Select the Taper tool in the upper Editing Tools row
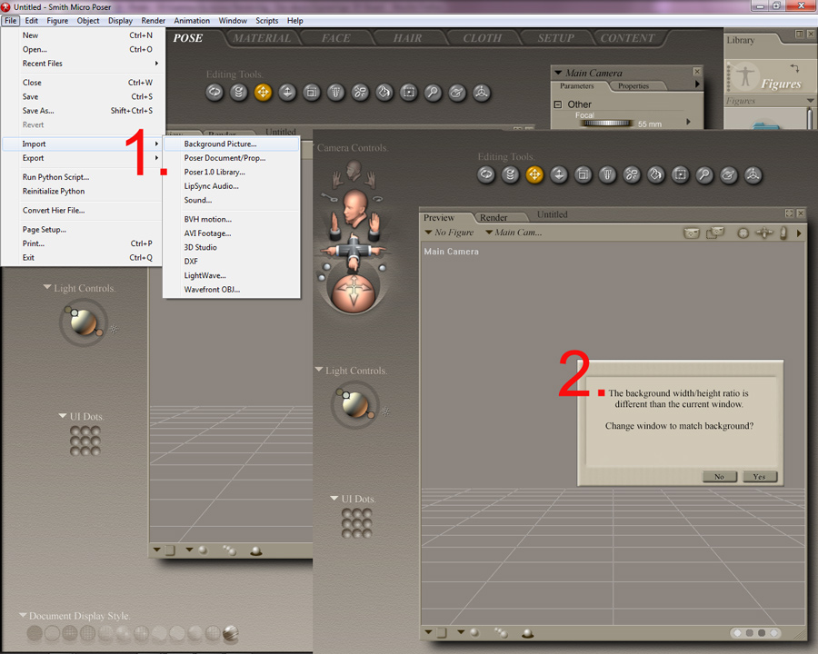Screen dimensions: 818x654 (x=336, y=93)
